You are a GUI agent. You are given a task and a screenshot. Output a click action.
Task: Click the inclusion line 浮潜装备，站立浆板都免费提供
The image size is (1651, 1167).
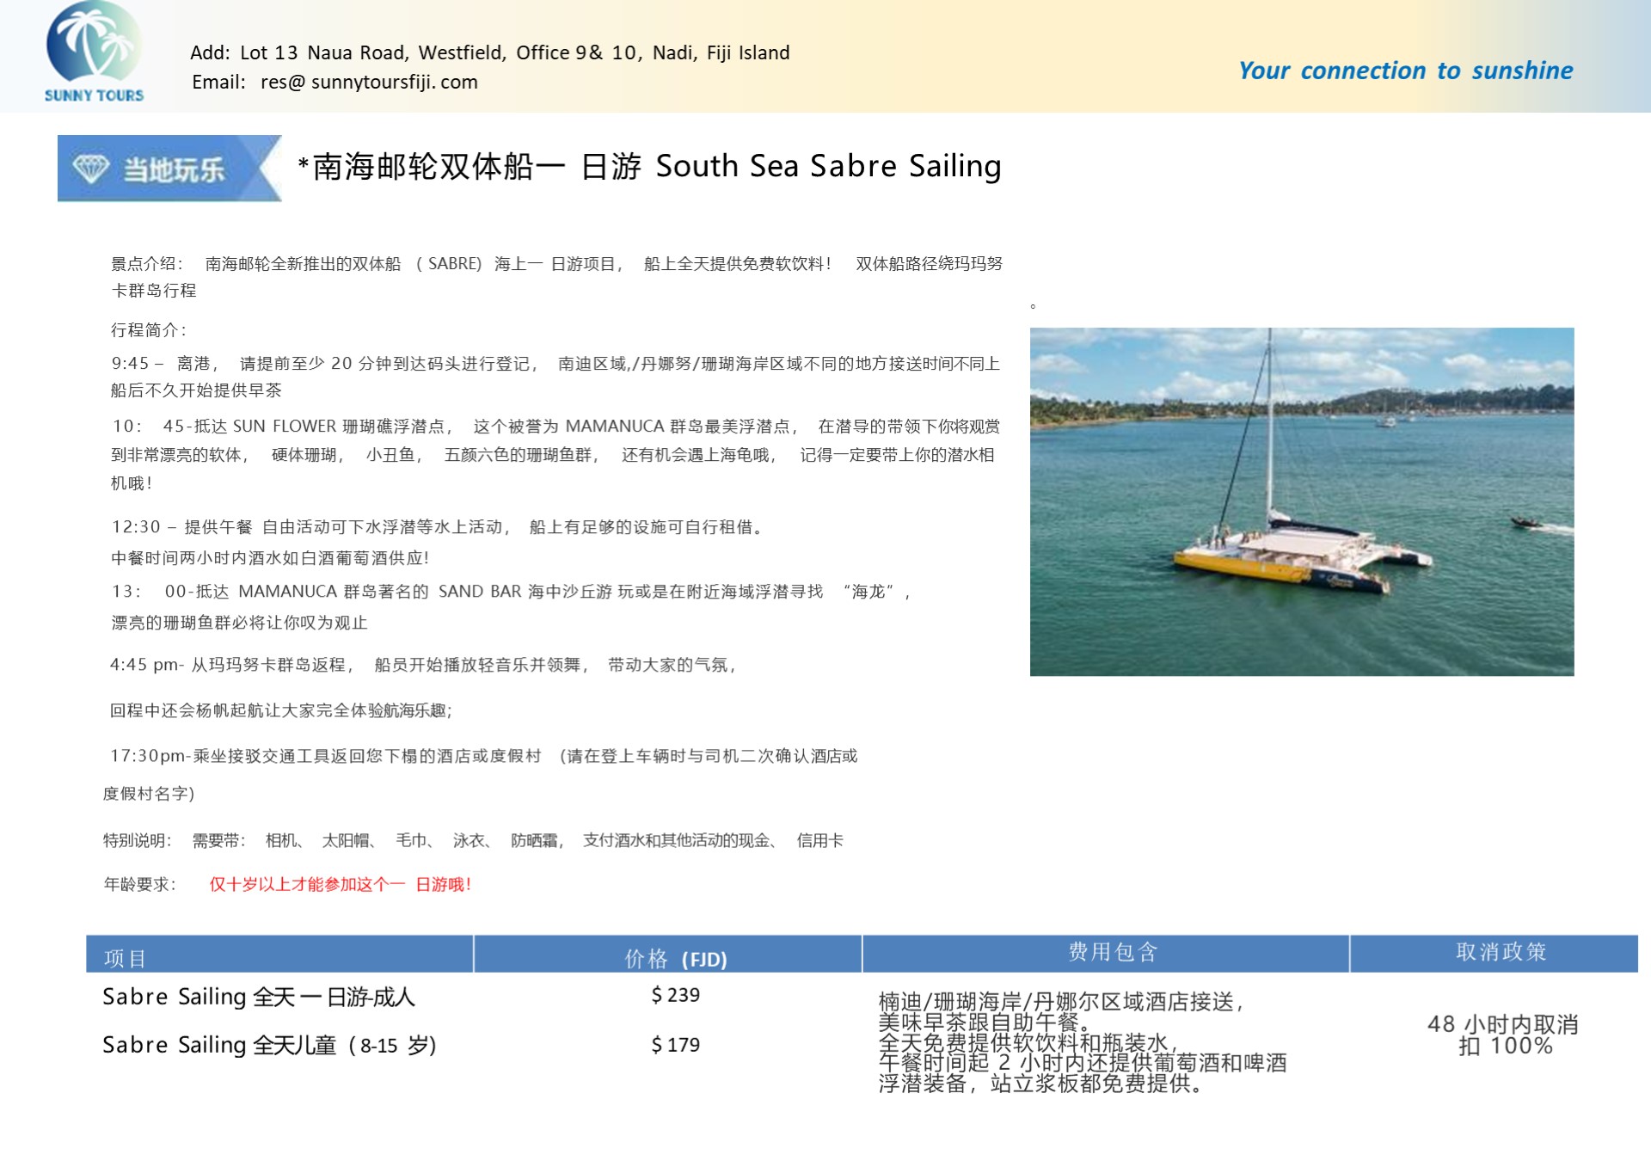coord(1040,1084)
